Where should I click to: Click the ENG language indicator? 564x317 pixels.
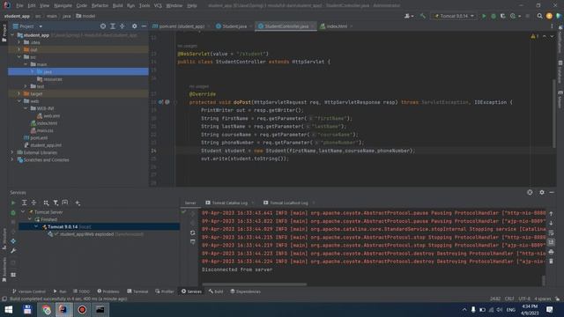[x=511, y=310]
